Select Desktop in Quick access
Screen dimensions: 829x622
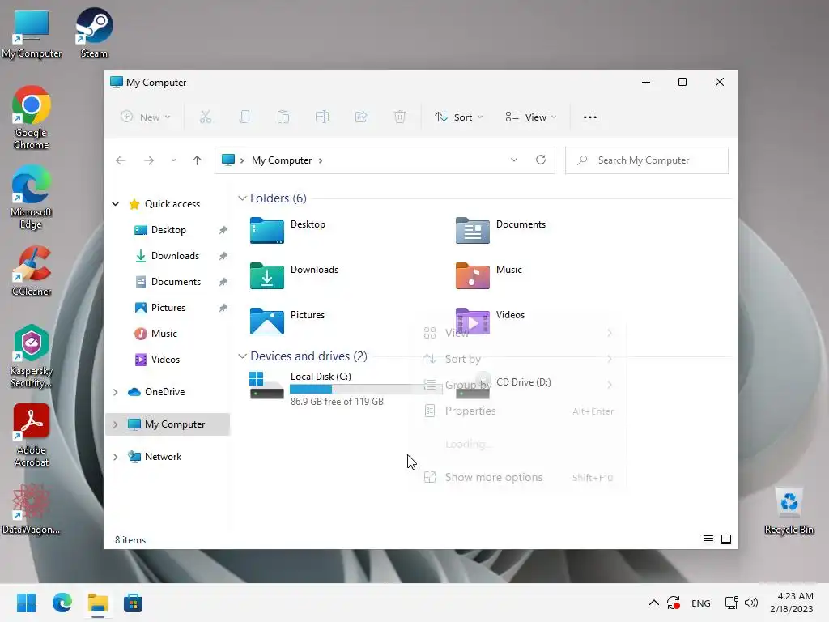(x=168, y=230)
